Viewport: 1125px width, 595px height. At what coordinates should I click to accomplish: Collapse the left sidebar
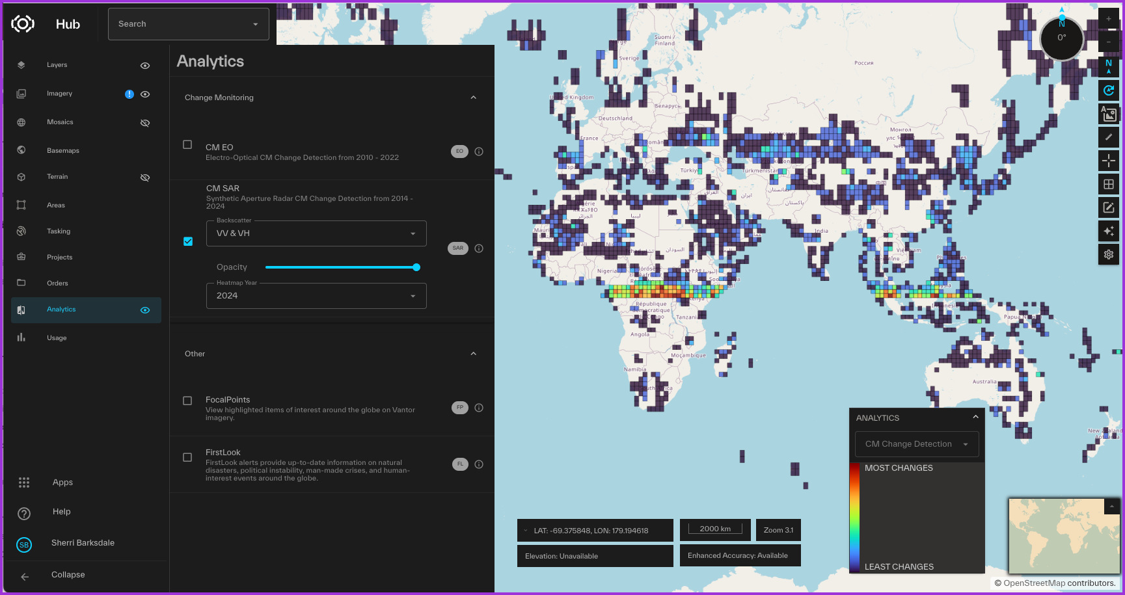pyautogui.click(x=67, y=575)
